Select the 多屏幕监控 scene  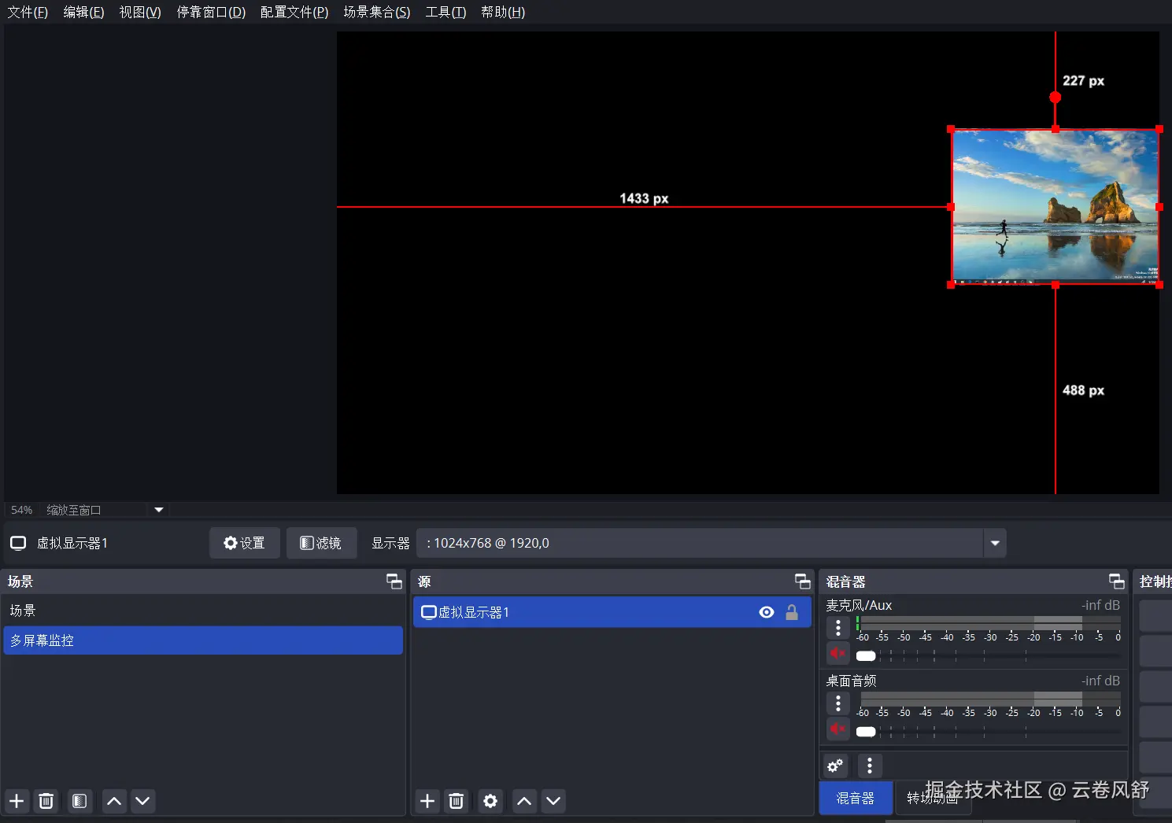203,640
